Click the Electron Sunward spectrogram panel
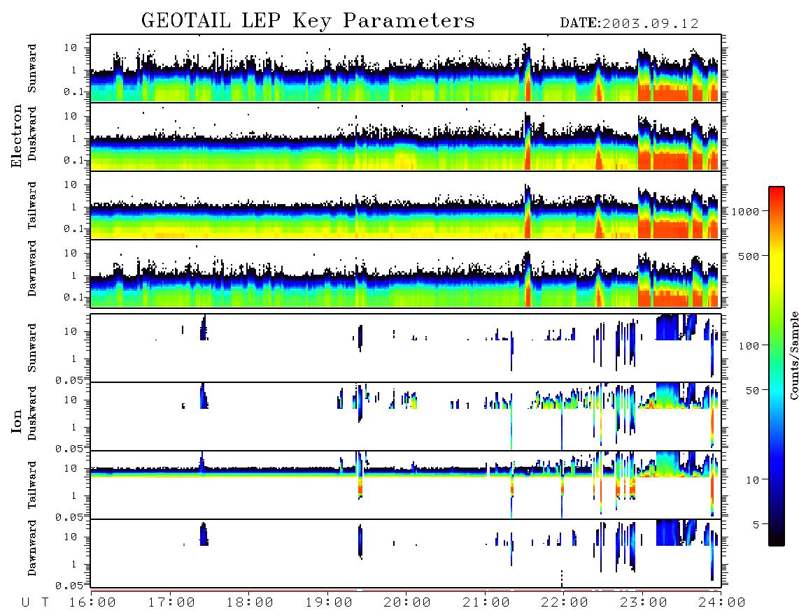 coord(406,68)
